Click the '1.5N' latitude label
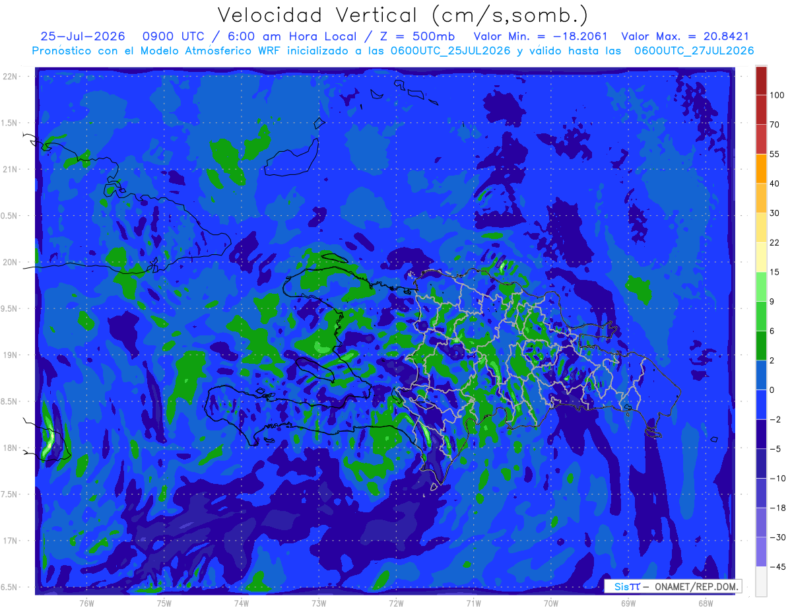The image size is (792, 612). (10, 123)
